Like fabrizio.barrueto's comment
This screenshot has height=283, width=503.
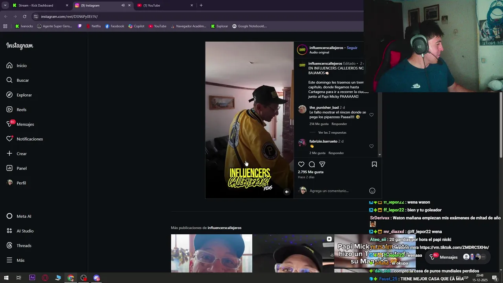pyautogui.click(x=371, y=146)
